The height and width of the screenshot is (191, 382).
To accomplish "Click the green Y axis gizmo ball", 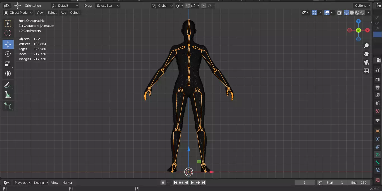I will (359, 30).
